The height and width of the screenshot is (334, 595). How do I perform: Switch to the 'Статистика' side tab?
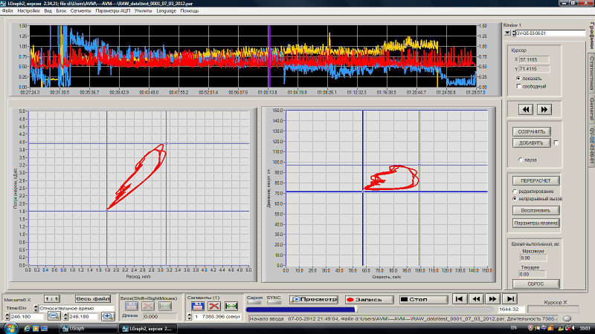591,71
